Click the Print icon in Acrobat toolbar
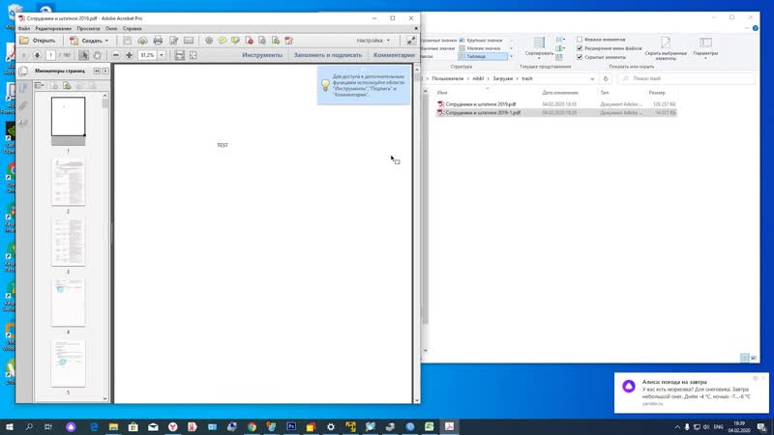 (158, 41)
